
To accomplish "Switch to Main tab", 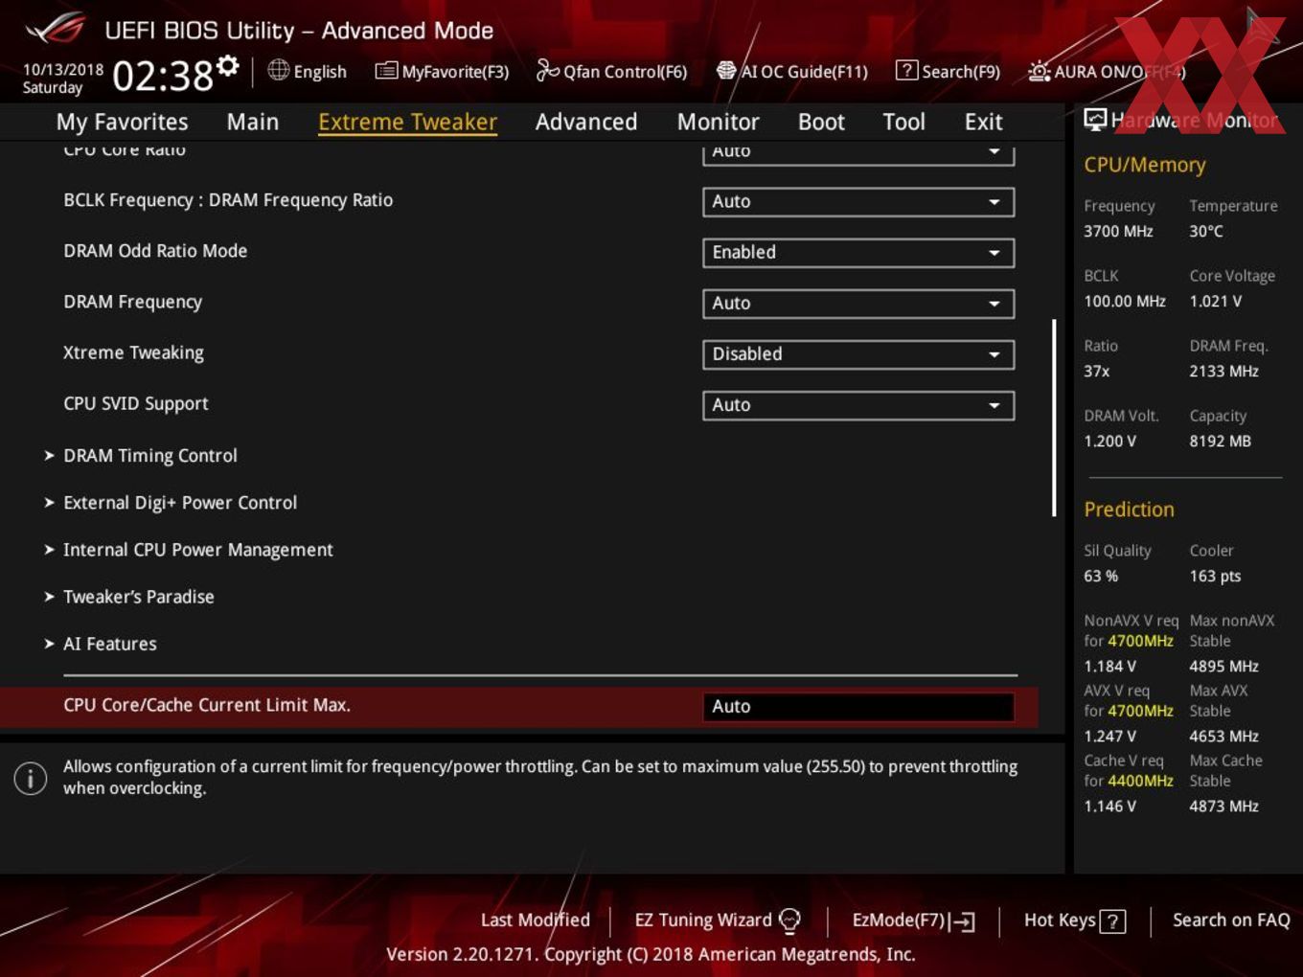I will point(253,122).
